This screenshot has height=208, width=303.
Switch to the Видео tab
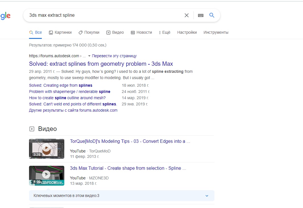tap(115, 32)
